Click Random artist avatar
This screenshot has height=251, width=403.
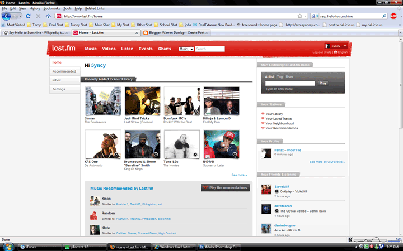click(95, 216)
